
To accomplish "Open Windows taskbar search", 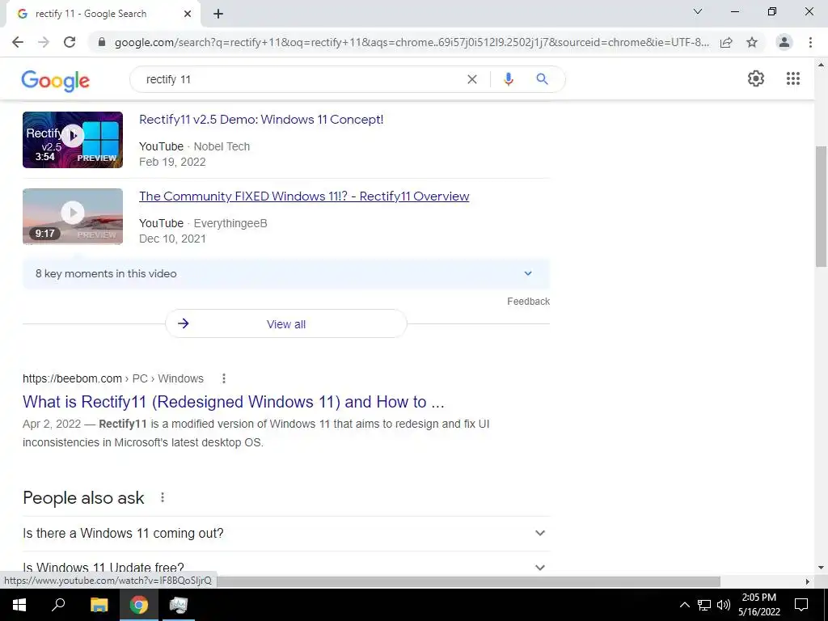I will click(58, 605).
